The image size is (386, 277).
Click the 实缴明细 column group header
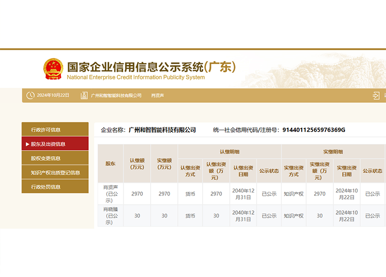click(x=333, y=152)
